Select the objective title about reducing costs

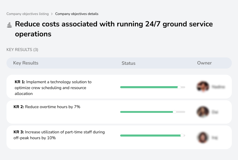point(114,29)
